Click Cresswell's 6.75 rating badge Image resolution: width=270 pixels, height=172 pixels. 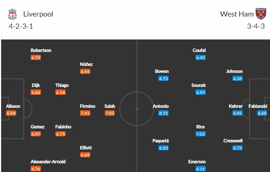(x=238, y=148)
